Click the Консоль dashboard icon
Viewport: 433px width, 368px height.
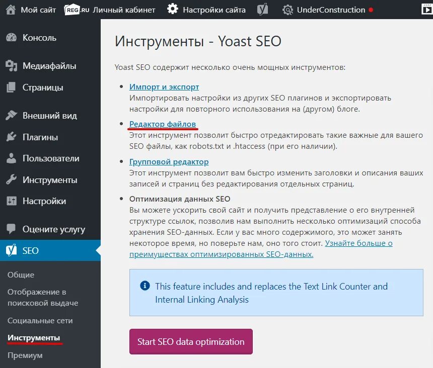11,38
